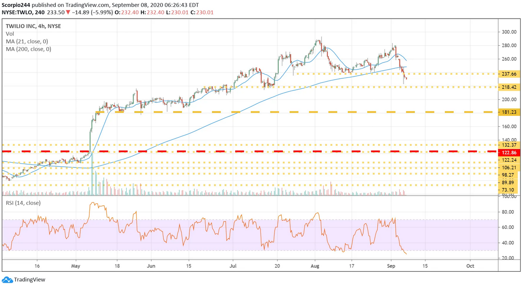Click the 122.24 yellow price level label
The height and width of the screenshot is (284, 522).
509,160
